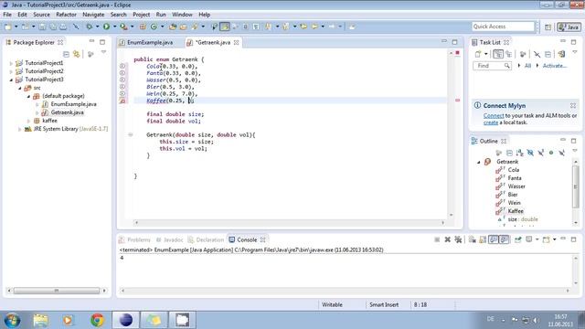Open the Navigate menu
The image size is (585, 329).
point(93,15)
